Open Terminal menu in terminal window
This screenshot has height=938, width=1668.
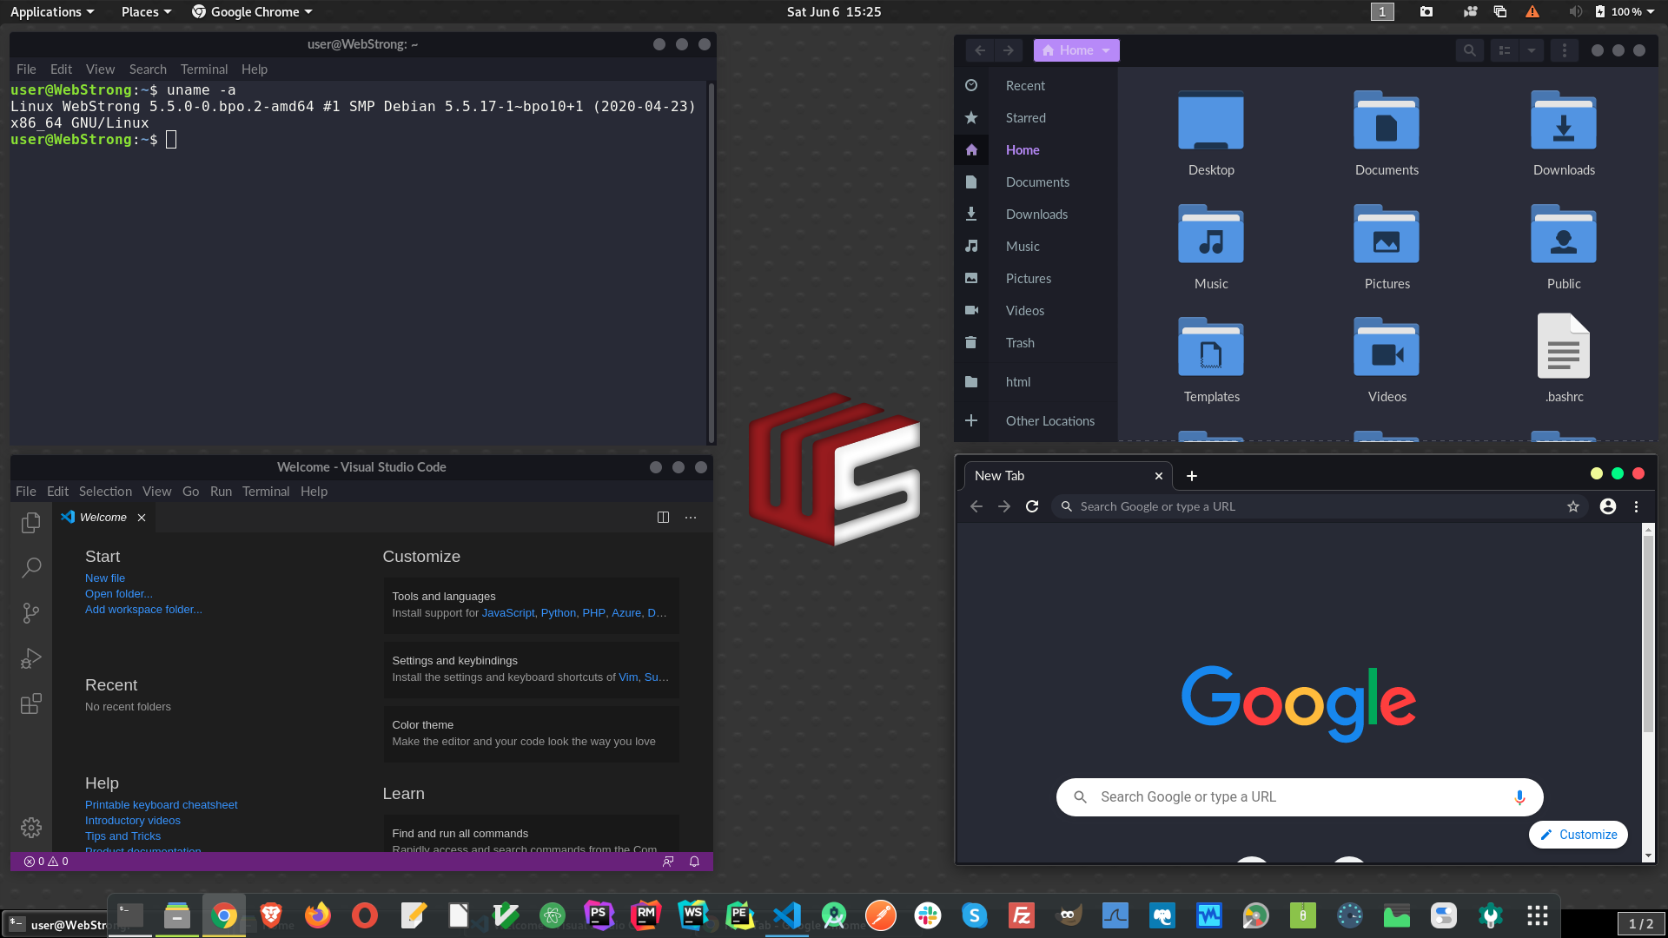coord(204,69)
